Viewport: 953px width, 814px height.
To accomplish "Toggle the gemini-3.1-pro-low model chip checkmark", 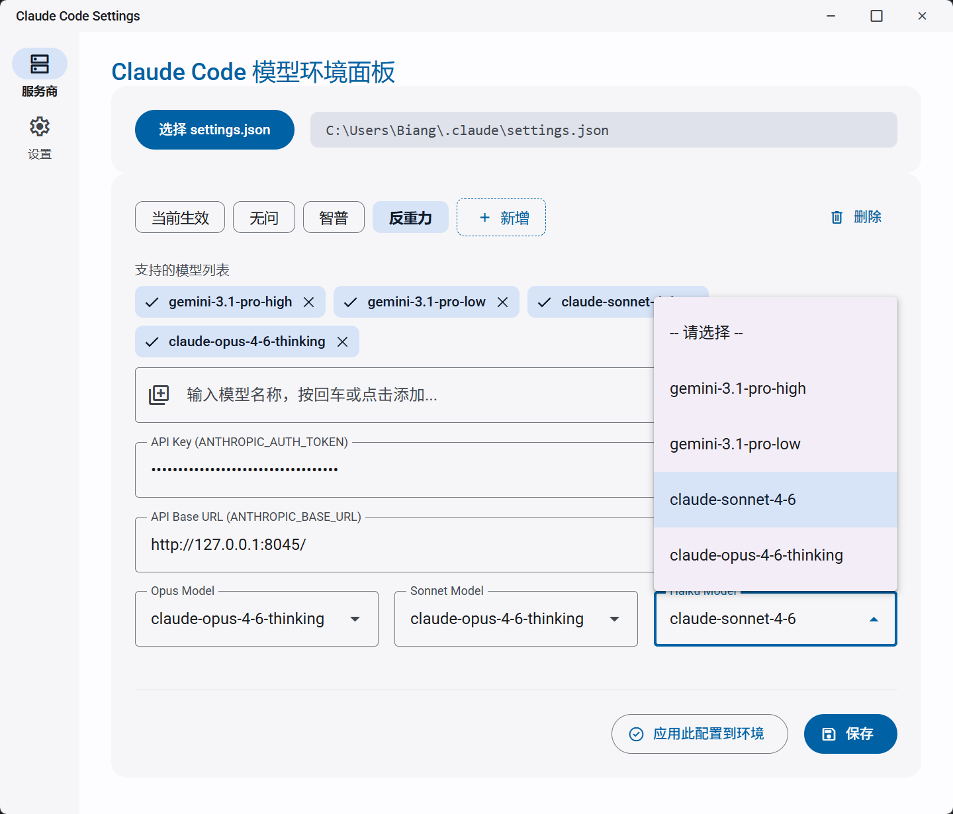I will click(351, 302).
